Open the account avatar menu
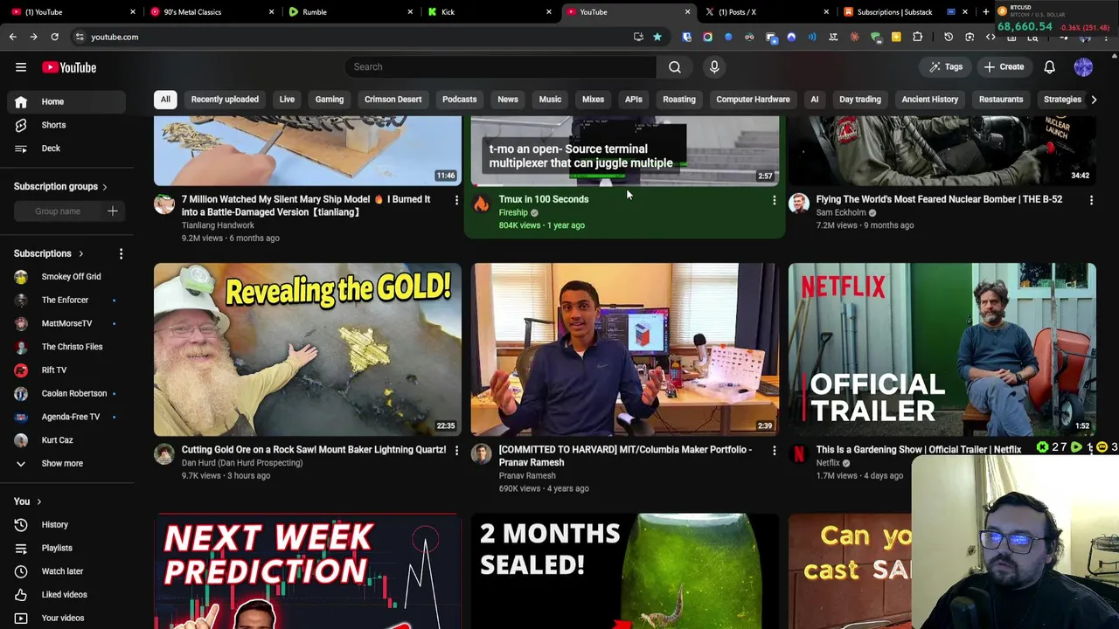 tap(1083, 66)
